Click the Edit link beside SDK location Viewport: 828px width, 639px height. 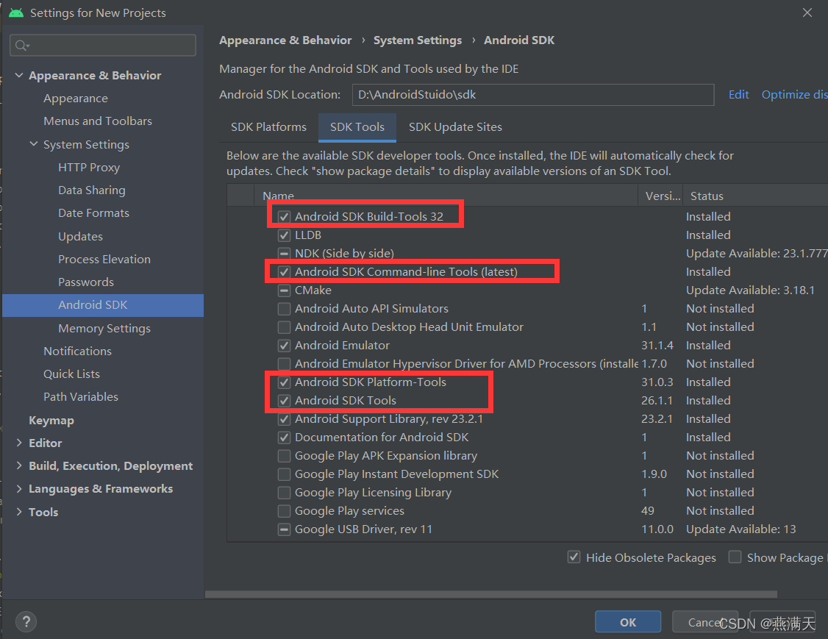tap(738, 94)
